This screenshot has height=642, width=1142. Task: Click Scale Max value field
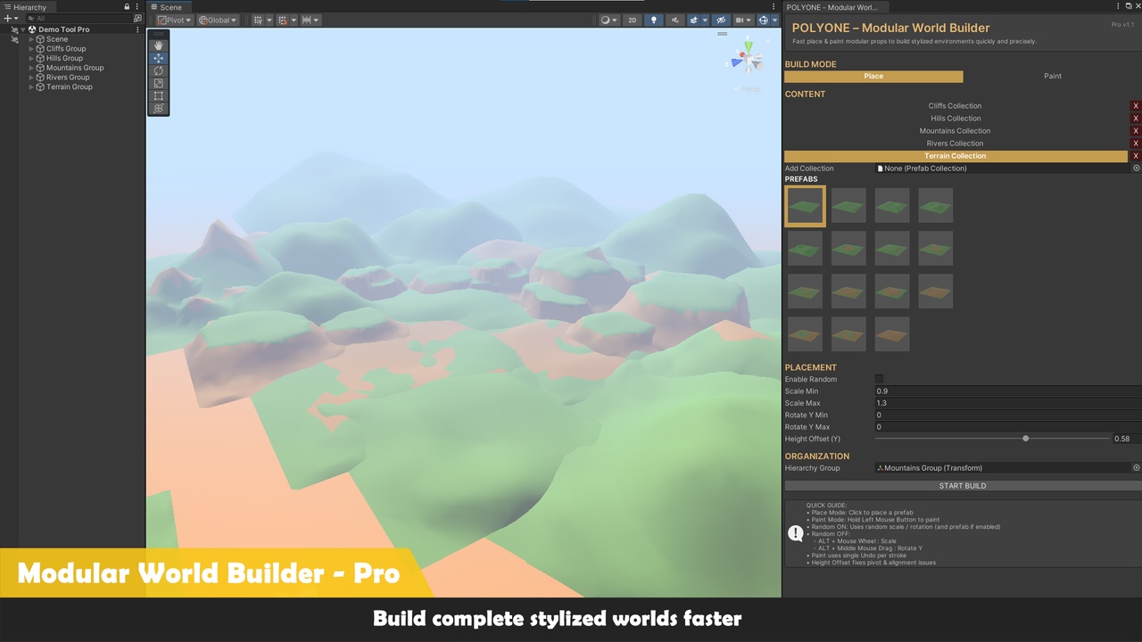point(1008,403)
